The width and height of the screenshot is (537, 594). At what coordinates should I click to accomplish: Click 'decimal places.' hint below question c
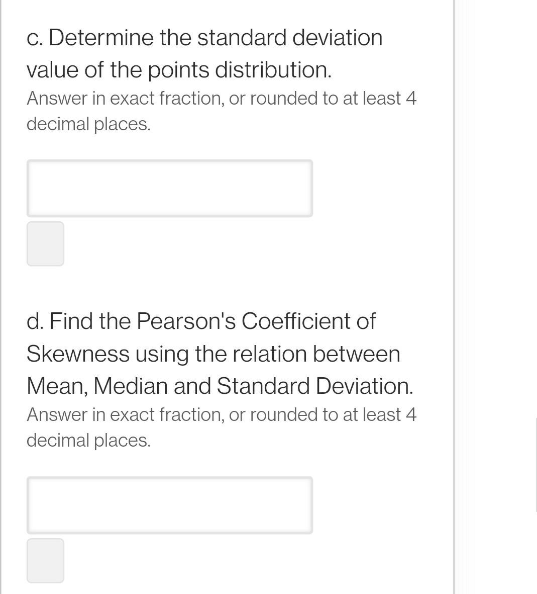[x=88, y=124]
